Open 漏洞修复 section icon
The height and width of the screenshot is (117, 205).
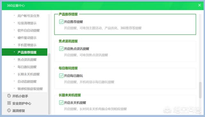9,111
